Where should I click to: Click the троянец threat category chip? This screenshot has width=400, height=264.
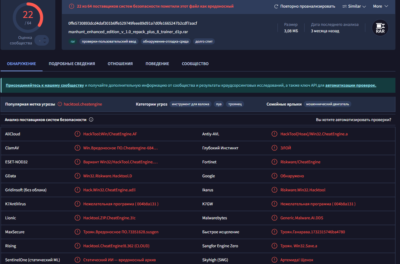235,104
